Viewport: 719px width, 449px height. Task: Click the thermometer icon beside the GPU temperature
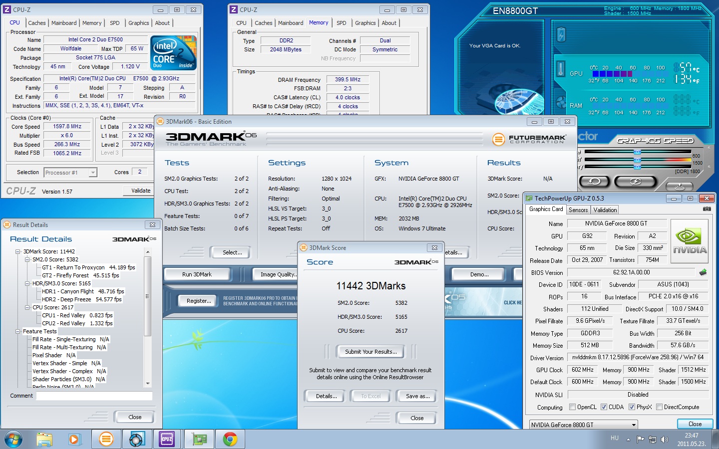(561, 69)
